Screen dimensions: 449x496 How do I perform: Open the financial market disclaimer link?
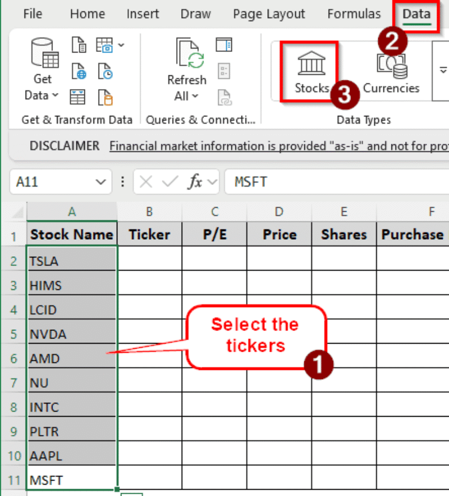coord(279,146)
